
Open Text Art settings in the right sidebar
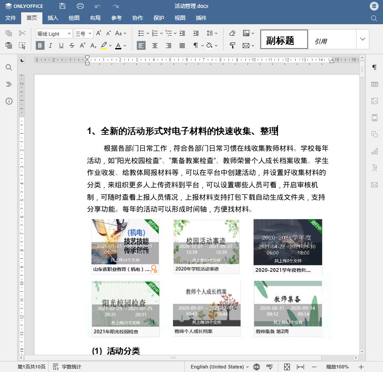pos(375,167)
